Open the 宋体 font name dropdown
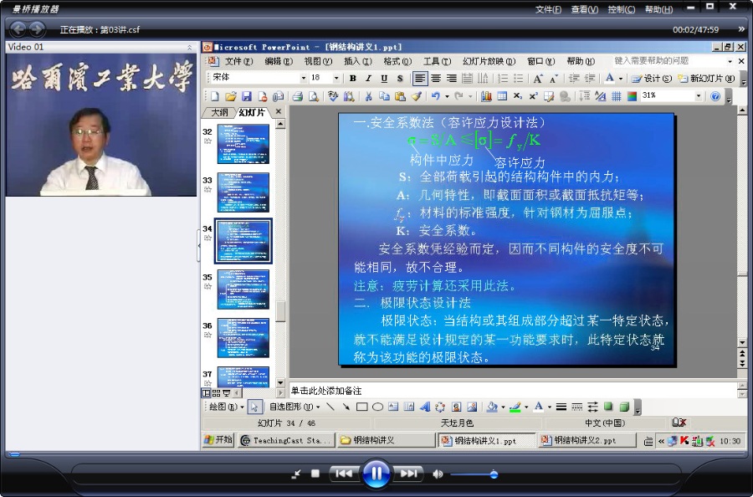This screenshot has height=497, width=753. tap(304, 78)
